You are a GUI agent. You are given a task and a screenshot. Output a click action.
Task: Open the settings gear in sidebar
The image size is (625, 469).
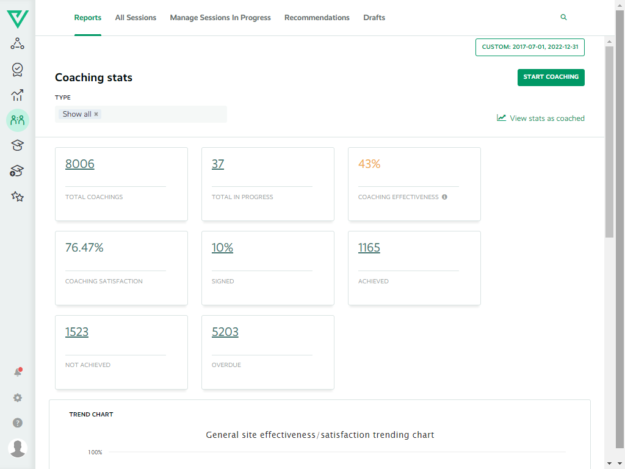(18, 398)
